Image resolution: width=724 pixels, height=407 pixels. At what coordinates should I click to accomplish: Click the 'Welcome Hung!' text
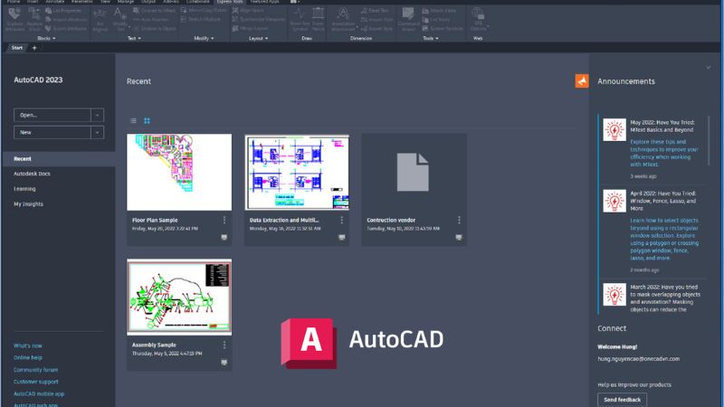click(x=617, y=346)
